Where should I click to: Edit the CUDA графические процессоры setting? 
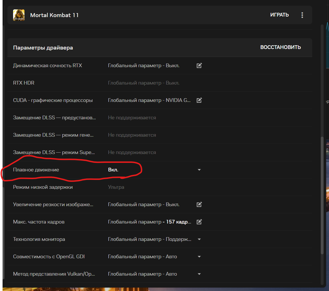pos(199,100)
